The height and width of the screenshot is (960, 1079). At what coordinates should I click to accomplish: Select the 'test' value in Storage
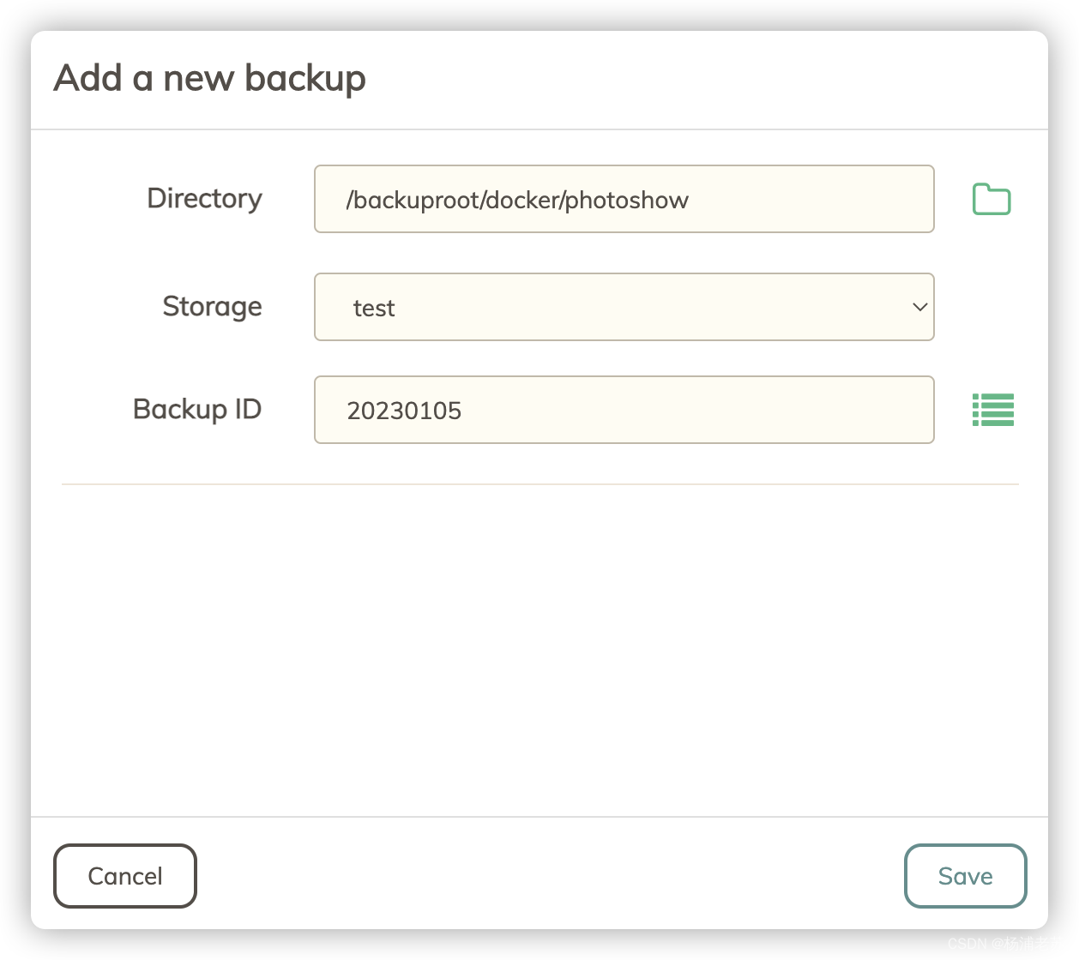point(374,309)
